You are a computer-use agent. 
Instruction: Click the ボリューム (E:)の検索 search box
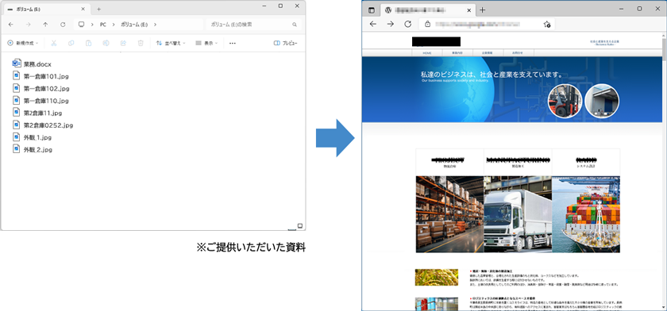(253, 25)
